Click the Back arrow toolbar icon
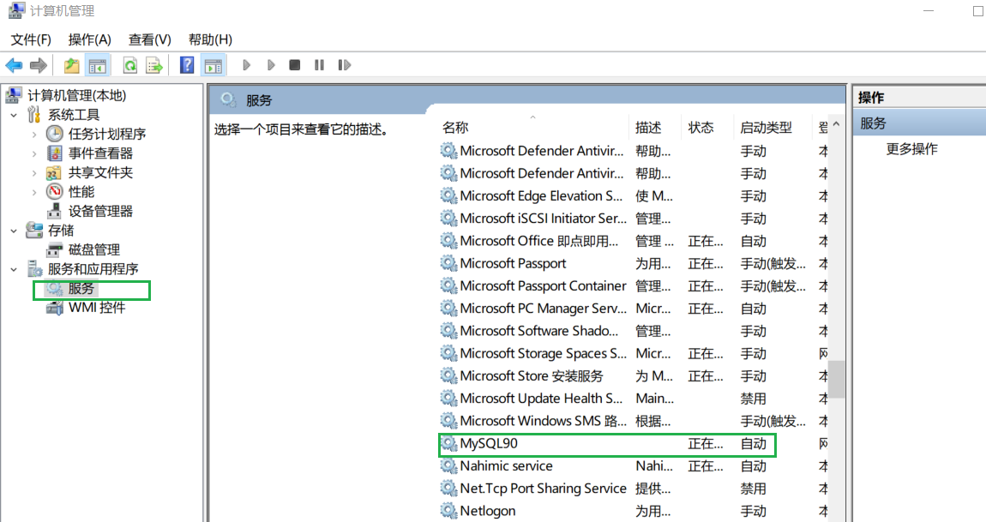 coord(14,65)
